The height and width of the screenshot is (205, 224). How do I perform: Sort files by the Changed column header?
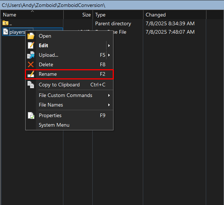(x=156, y=15)
